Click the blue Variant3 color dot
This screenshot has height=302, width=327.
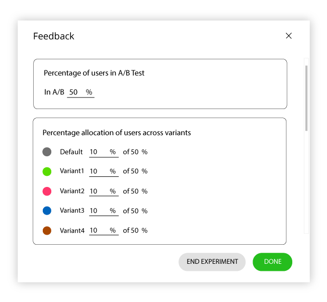click(x=47, y=211)
